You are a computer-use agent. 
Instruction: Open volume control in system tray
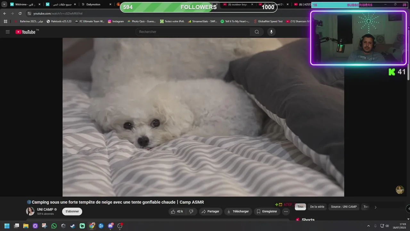tap(387, 226)
